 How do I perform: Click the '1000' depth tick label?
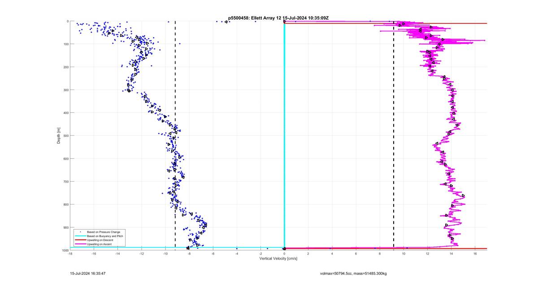[x=65, y=250]
